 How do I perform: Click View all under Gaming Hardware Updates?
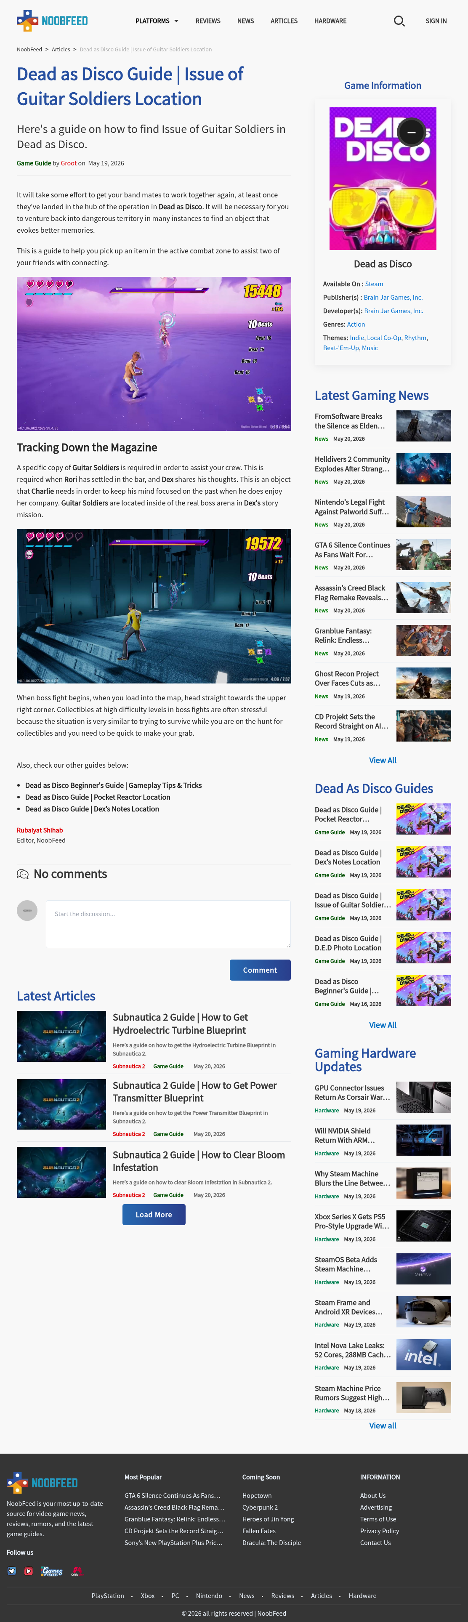click(382, 1425)
